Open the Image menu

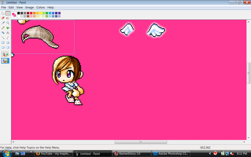click(29, 7)
